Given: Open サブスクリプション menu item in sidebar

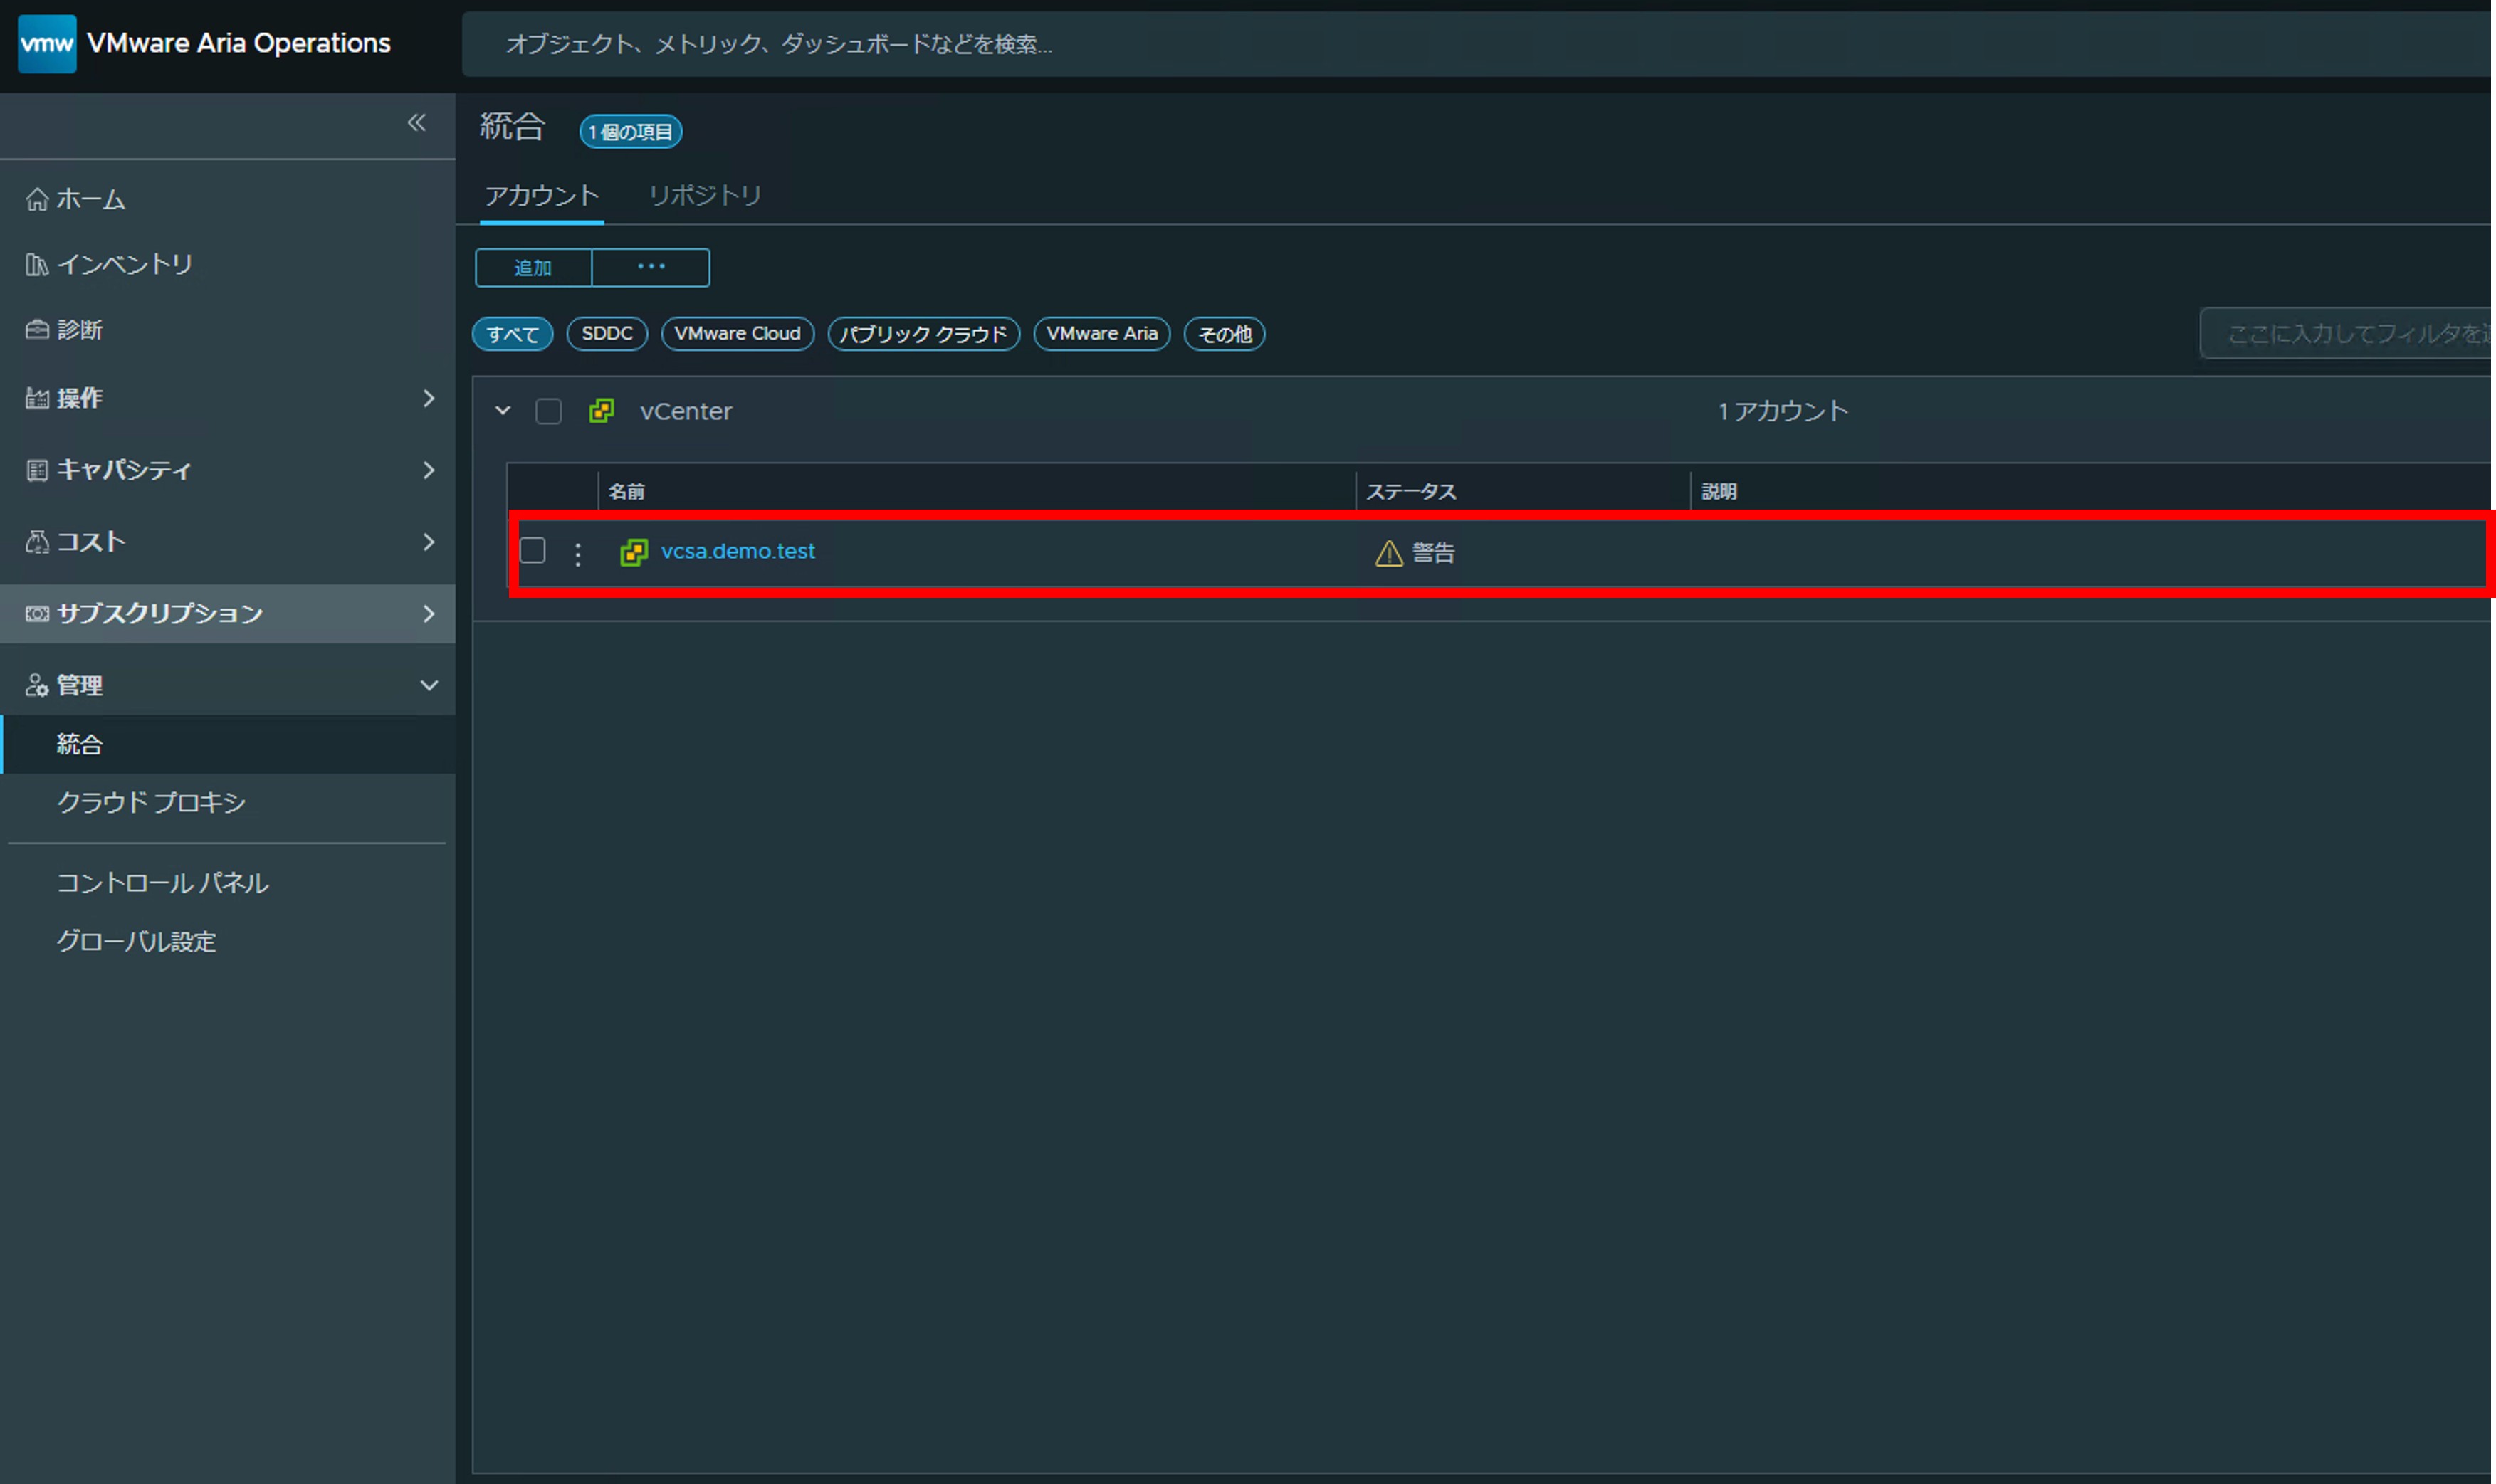Looking at the screenshot, I should (228, 614).
